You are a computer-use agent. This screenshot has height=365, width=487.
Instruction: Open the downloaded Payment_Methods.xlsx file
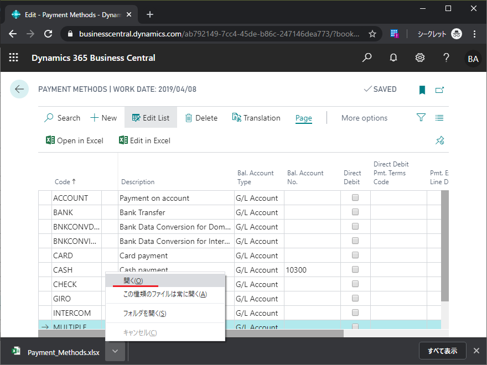[56, 352]
